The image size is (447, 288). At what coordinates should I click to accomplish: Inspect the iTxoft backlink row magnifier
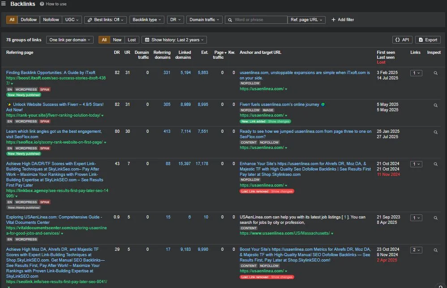tap(435, 73)
